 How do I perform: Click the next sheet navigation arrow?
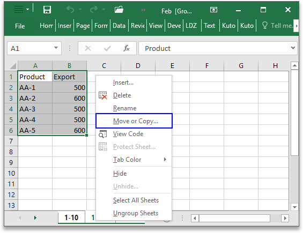coord(35,218)
